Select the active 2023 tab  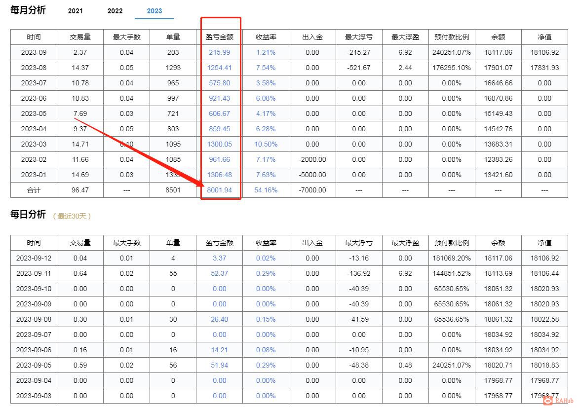(x=154, y=11)
